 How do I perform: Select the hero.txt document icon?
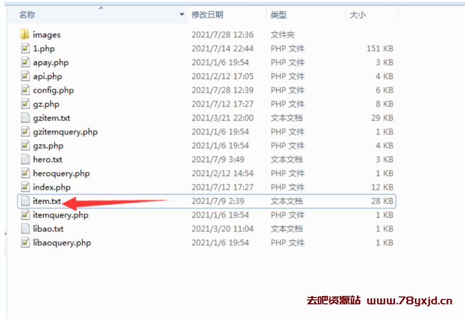(x=25, y=159)
